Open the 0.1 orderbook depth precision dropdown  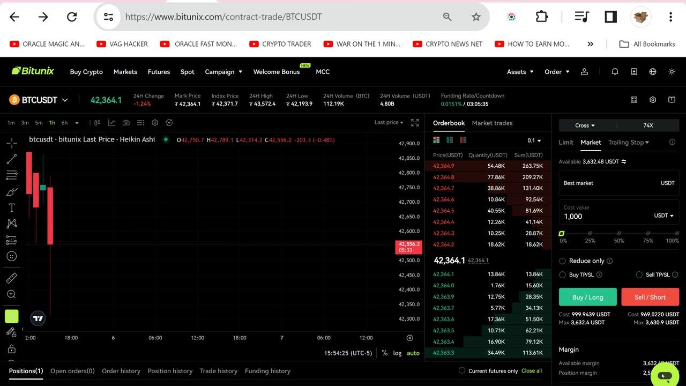(534, 140)
